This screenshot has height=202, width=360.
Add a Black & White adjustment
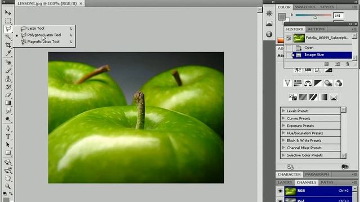click(x=318, y=83)
